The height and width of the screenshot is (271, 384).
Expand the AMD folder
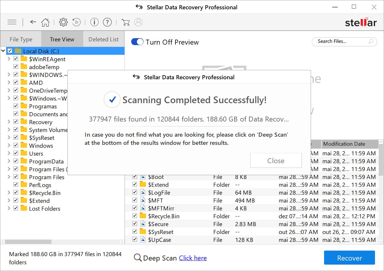coord(9,82)
